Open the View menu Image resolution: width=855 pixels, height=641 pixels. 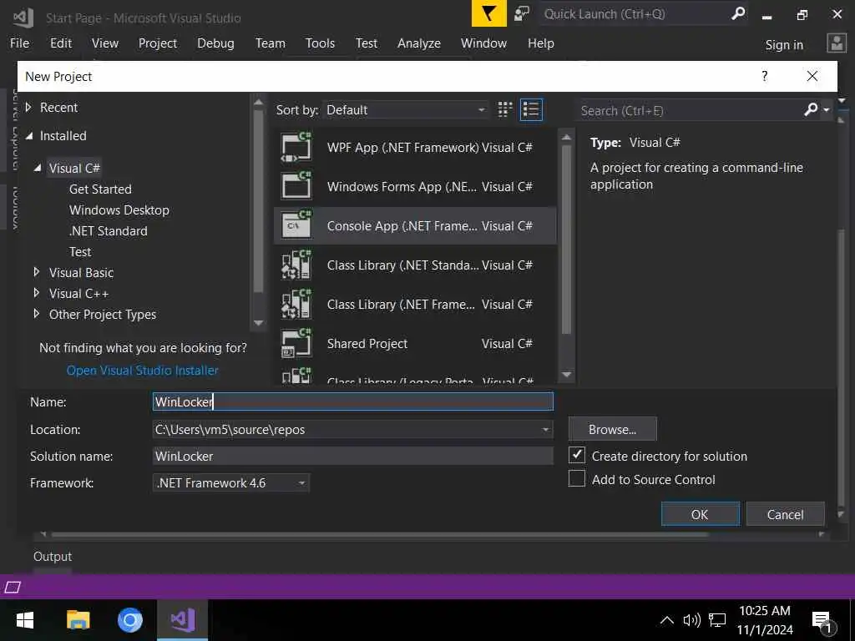tap(104, 43)
